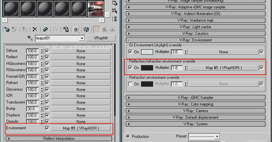Toggle Show Map in Viewport icon
The height and width of the screenshot is (142, 272).
[86, 30]
